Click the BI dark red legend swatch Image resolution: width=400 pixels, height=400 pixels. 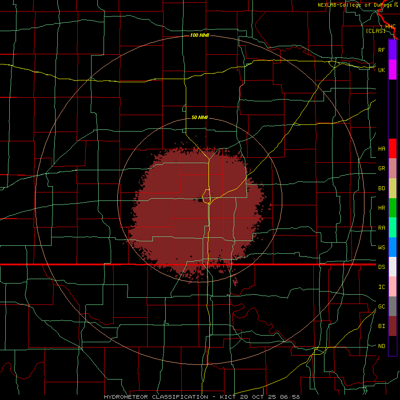[392, 326]
